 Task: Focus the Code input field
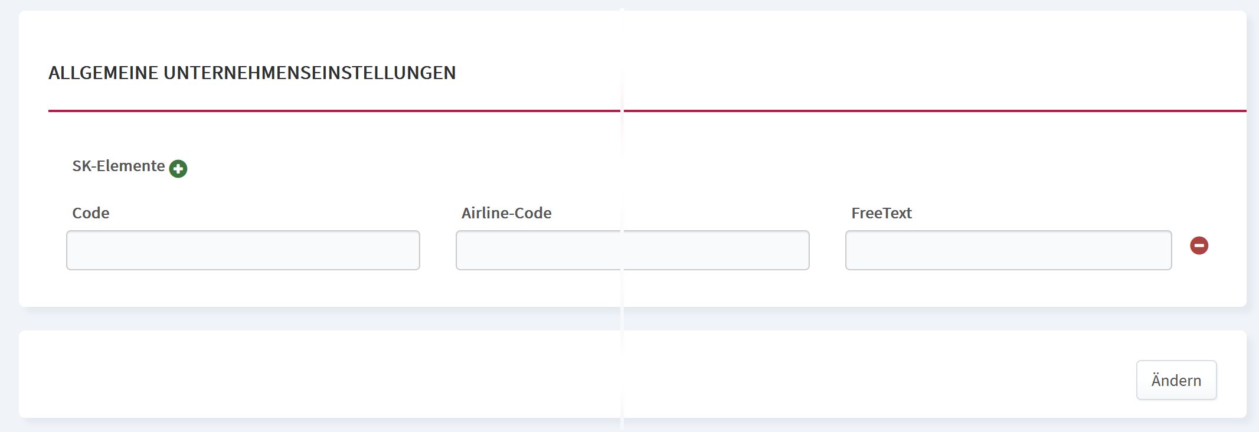(x=243, y=250)
